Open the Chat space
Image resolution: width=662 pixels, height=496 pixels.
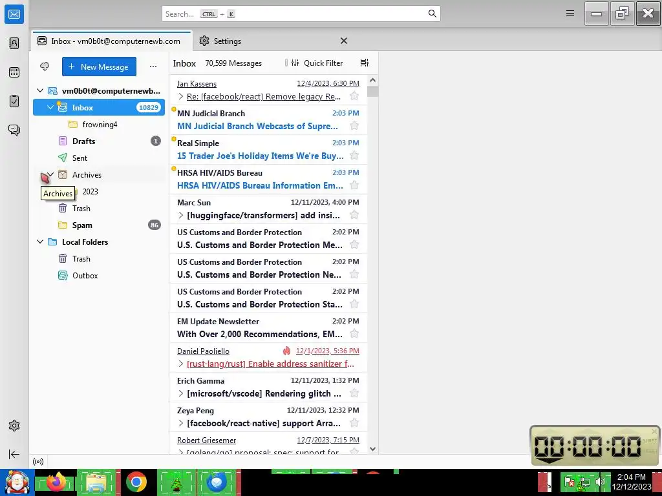[14, 130]
